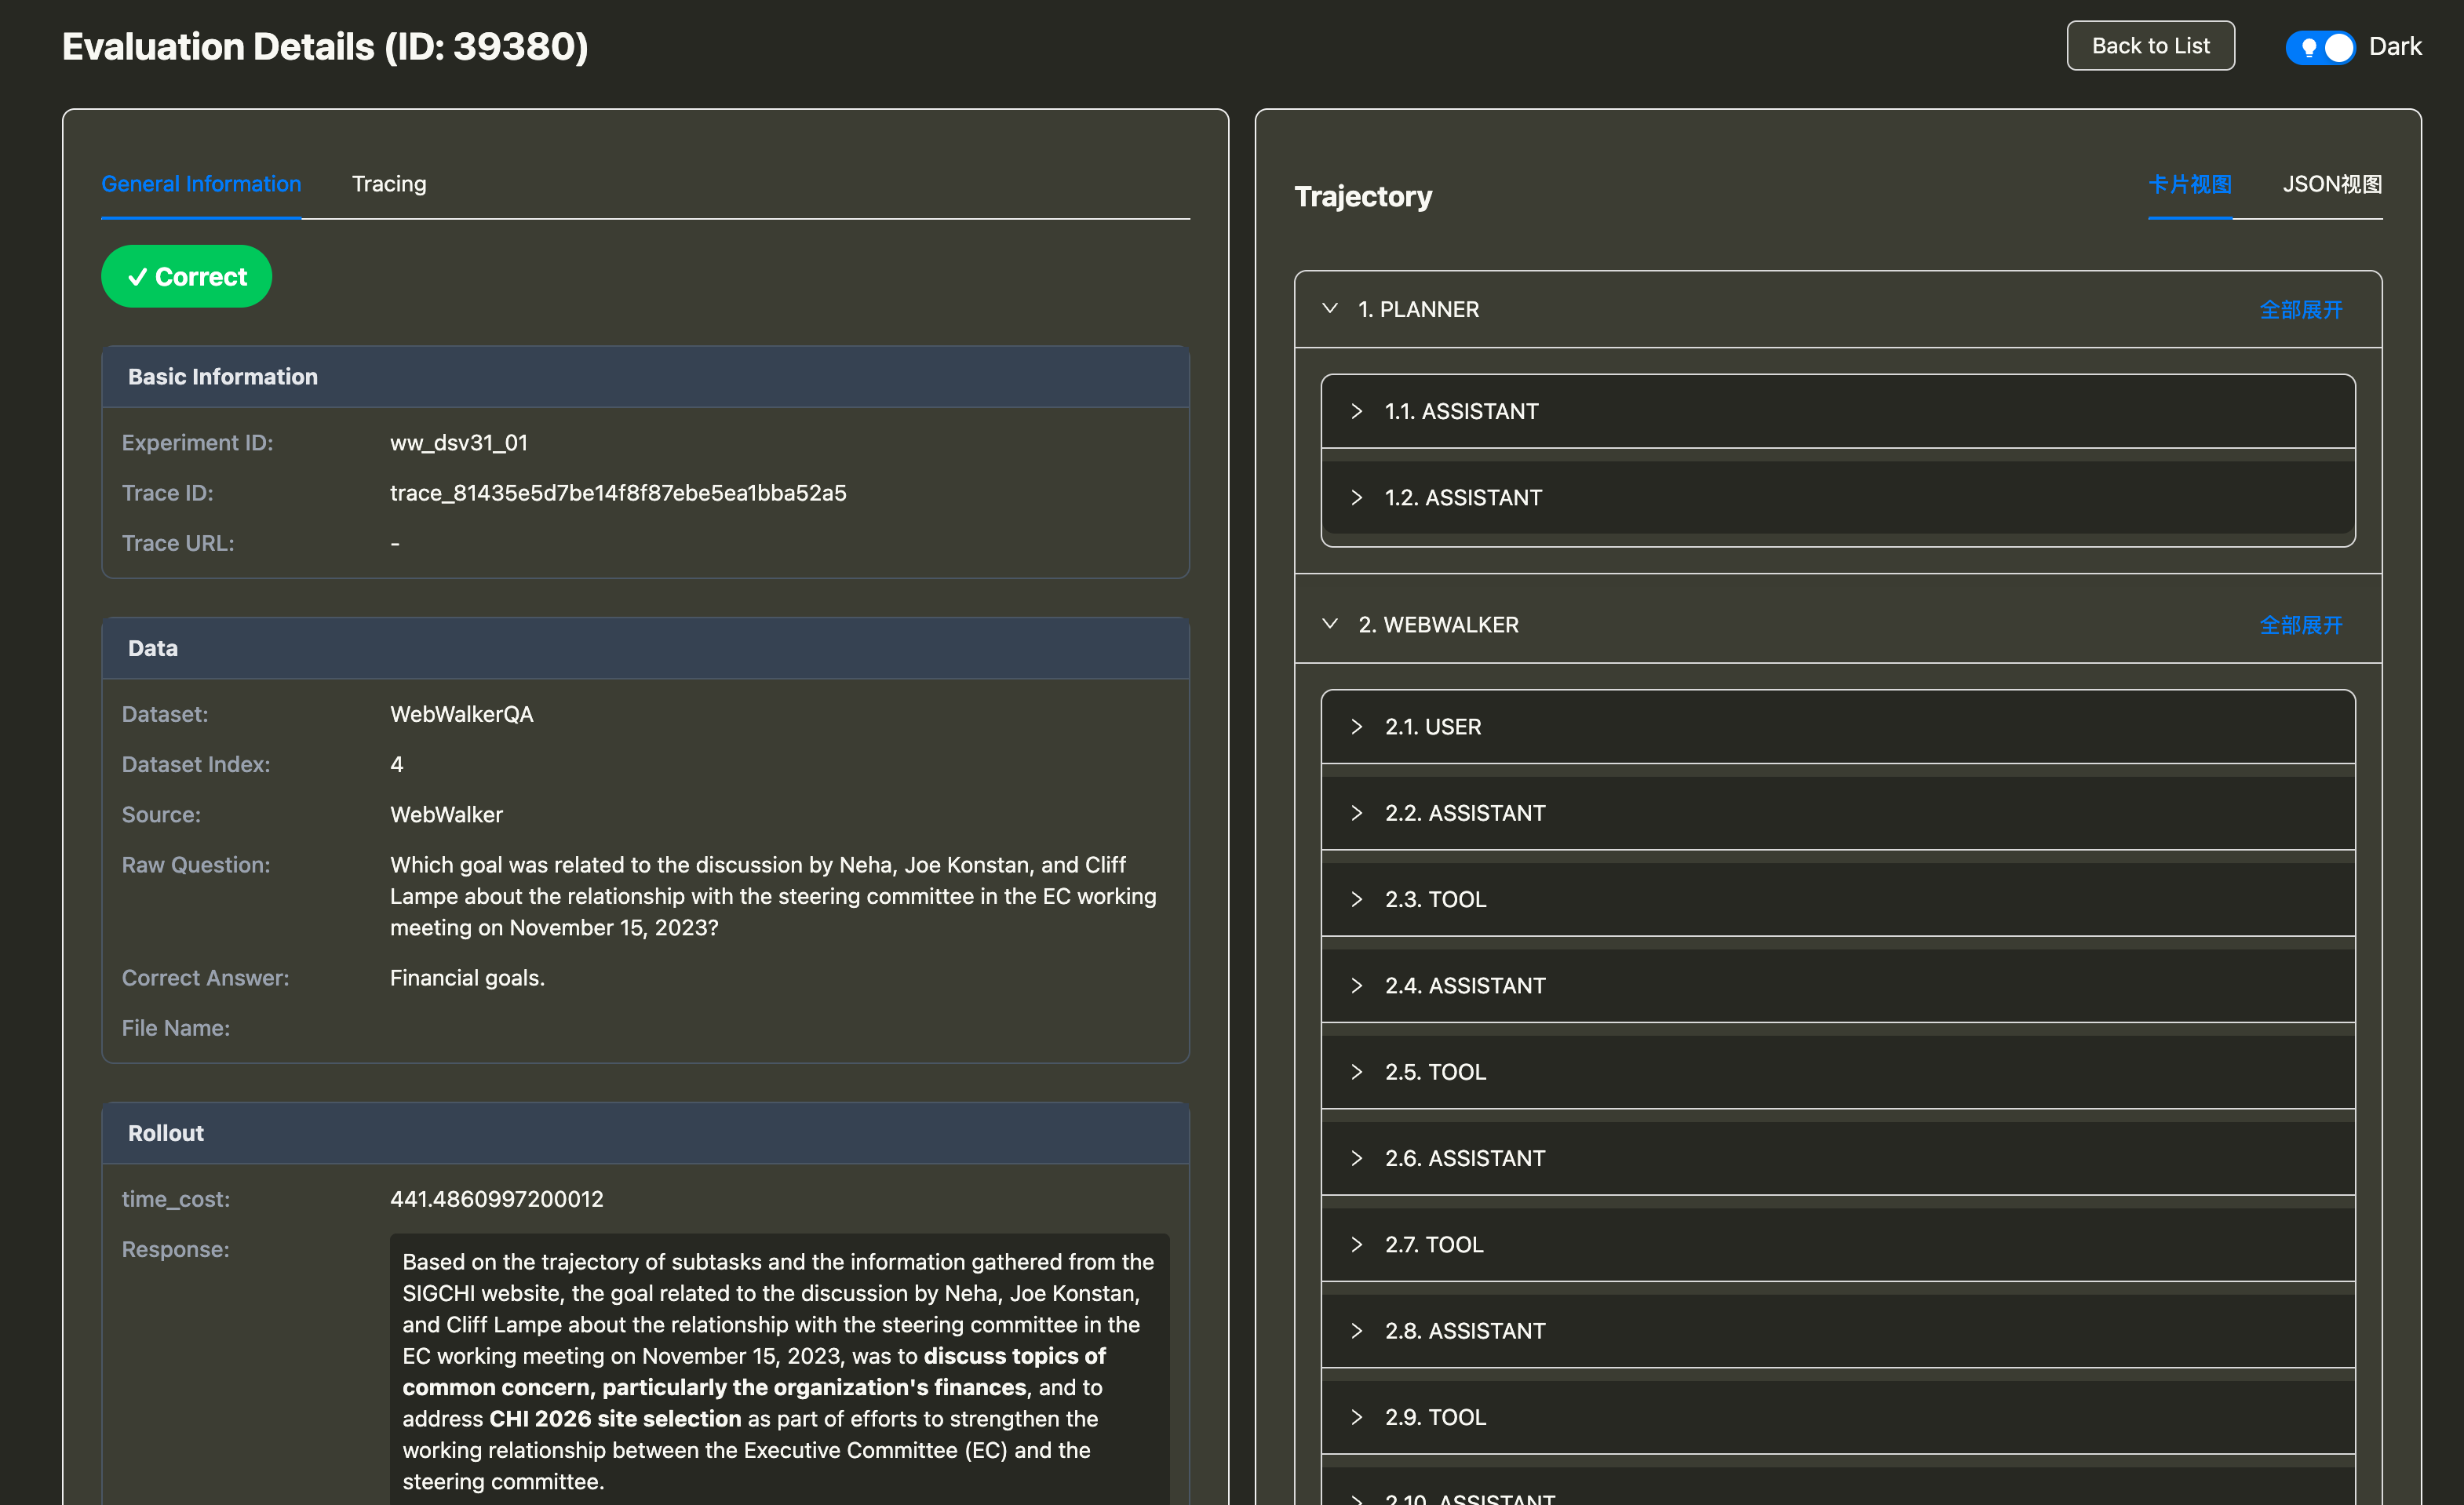Select the General Information tab
The image size is (2464, 1505).
[201, 184]
